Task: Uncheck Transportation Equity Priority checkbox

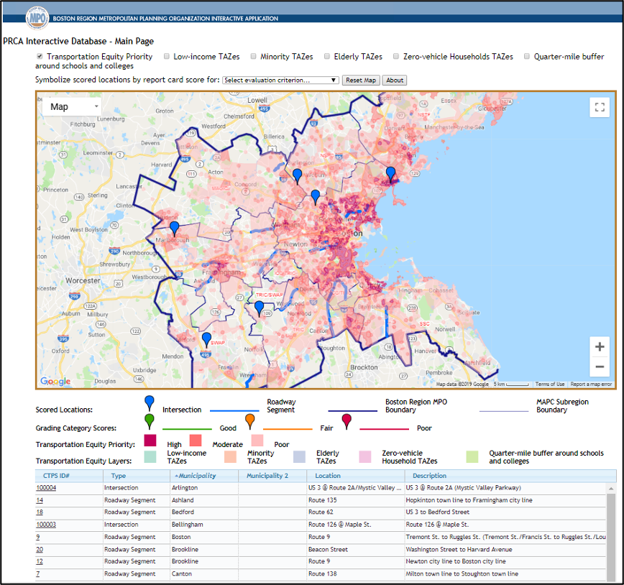Action: coord(40,57)
